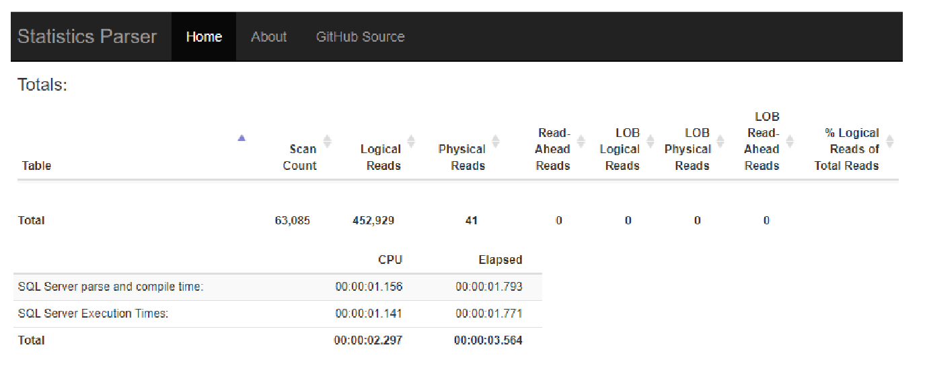Click the Scan Count sort arrows icon
This screenshot has width=925, height=370.
tap(328, 141)
